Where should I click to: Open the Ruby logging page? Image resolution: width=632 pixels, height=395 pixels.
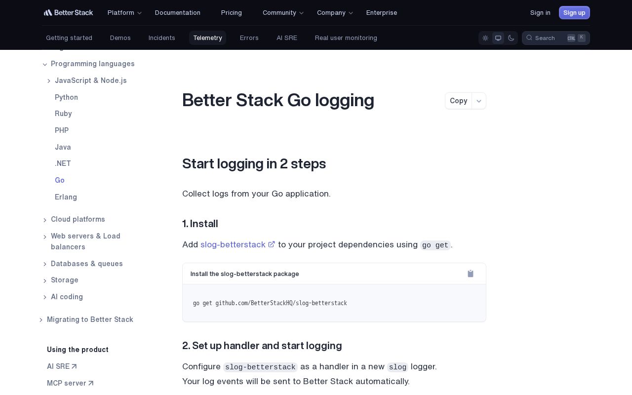click(x=63, y=114)
